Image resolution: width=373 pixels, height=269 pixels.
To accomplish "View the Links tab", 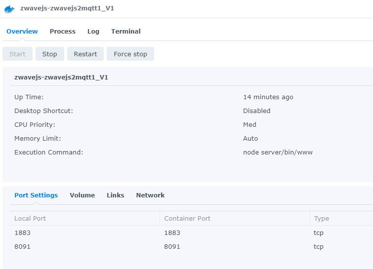I will point(116,195).
